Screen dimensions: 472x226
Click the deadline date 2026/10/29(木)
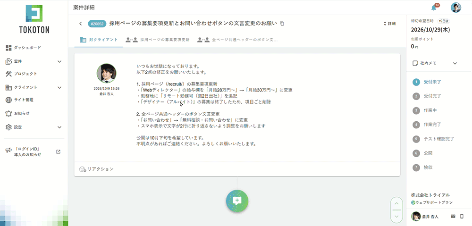(x=430, y=30)
